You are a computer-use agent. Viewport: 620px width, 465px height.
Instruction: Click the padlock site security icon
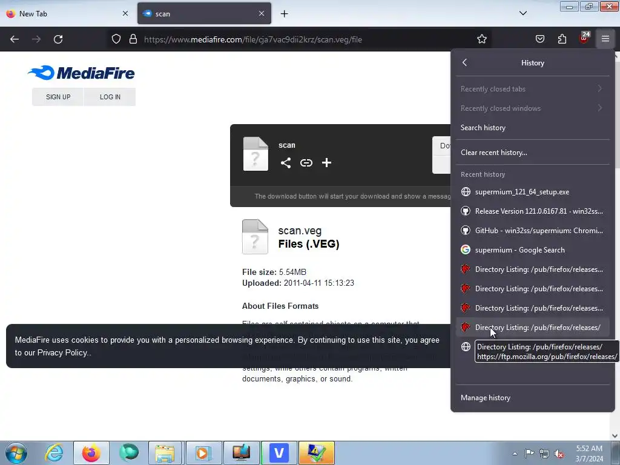pos(133,39)
